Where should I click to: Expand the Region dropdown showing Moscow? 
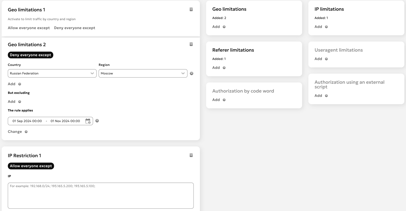pyautogui.click(x=143, y=73)
